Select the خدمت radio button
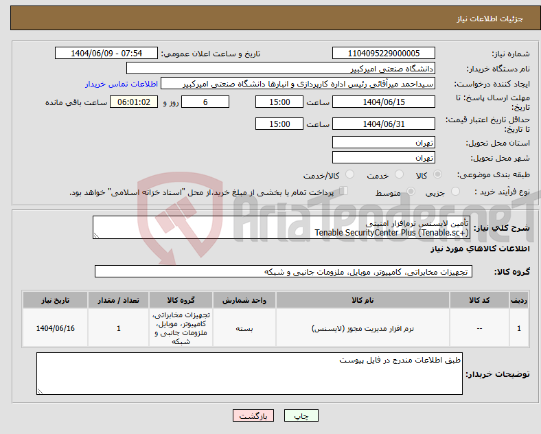Screen dimensions: 541x434 tap(399, 174)
